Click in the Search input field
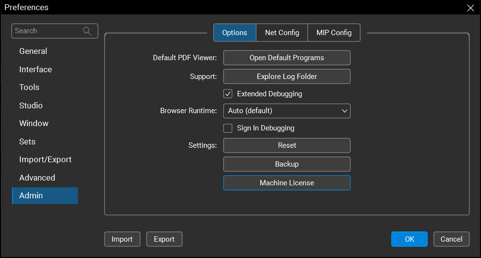The width and height of the screenshot is (481, 258). 47,31
